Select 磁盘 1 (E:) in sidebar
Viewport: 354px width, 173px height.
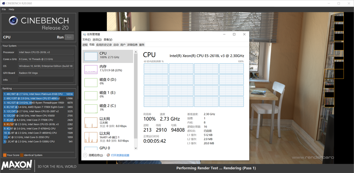tap(108, 95)
